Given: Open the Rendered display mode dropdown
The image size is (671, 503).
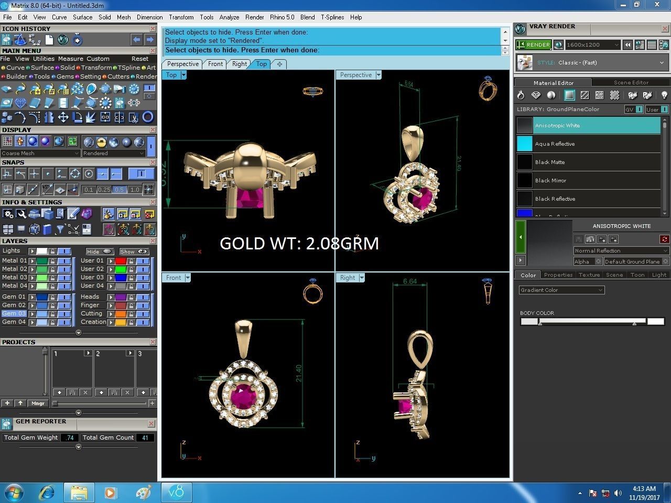Looking at the screenshot, I should pos(114,153).
